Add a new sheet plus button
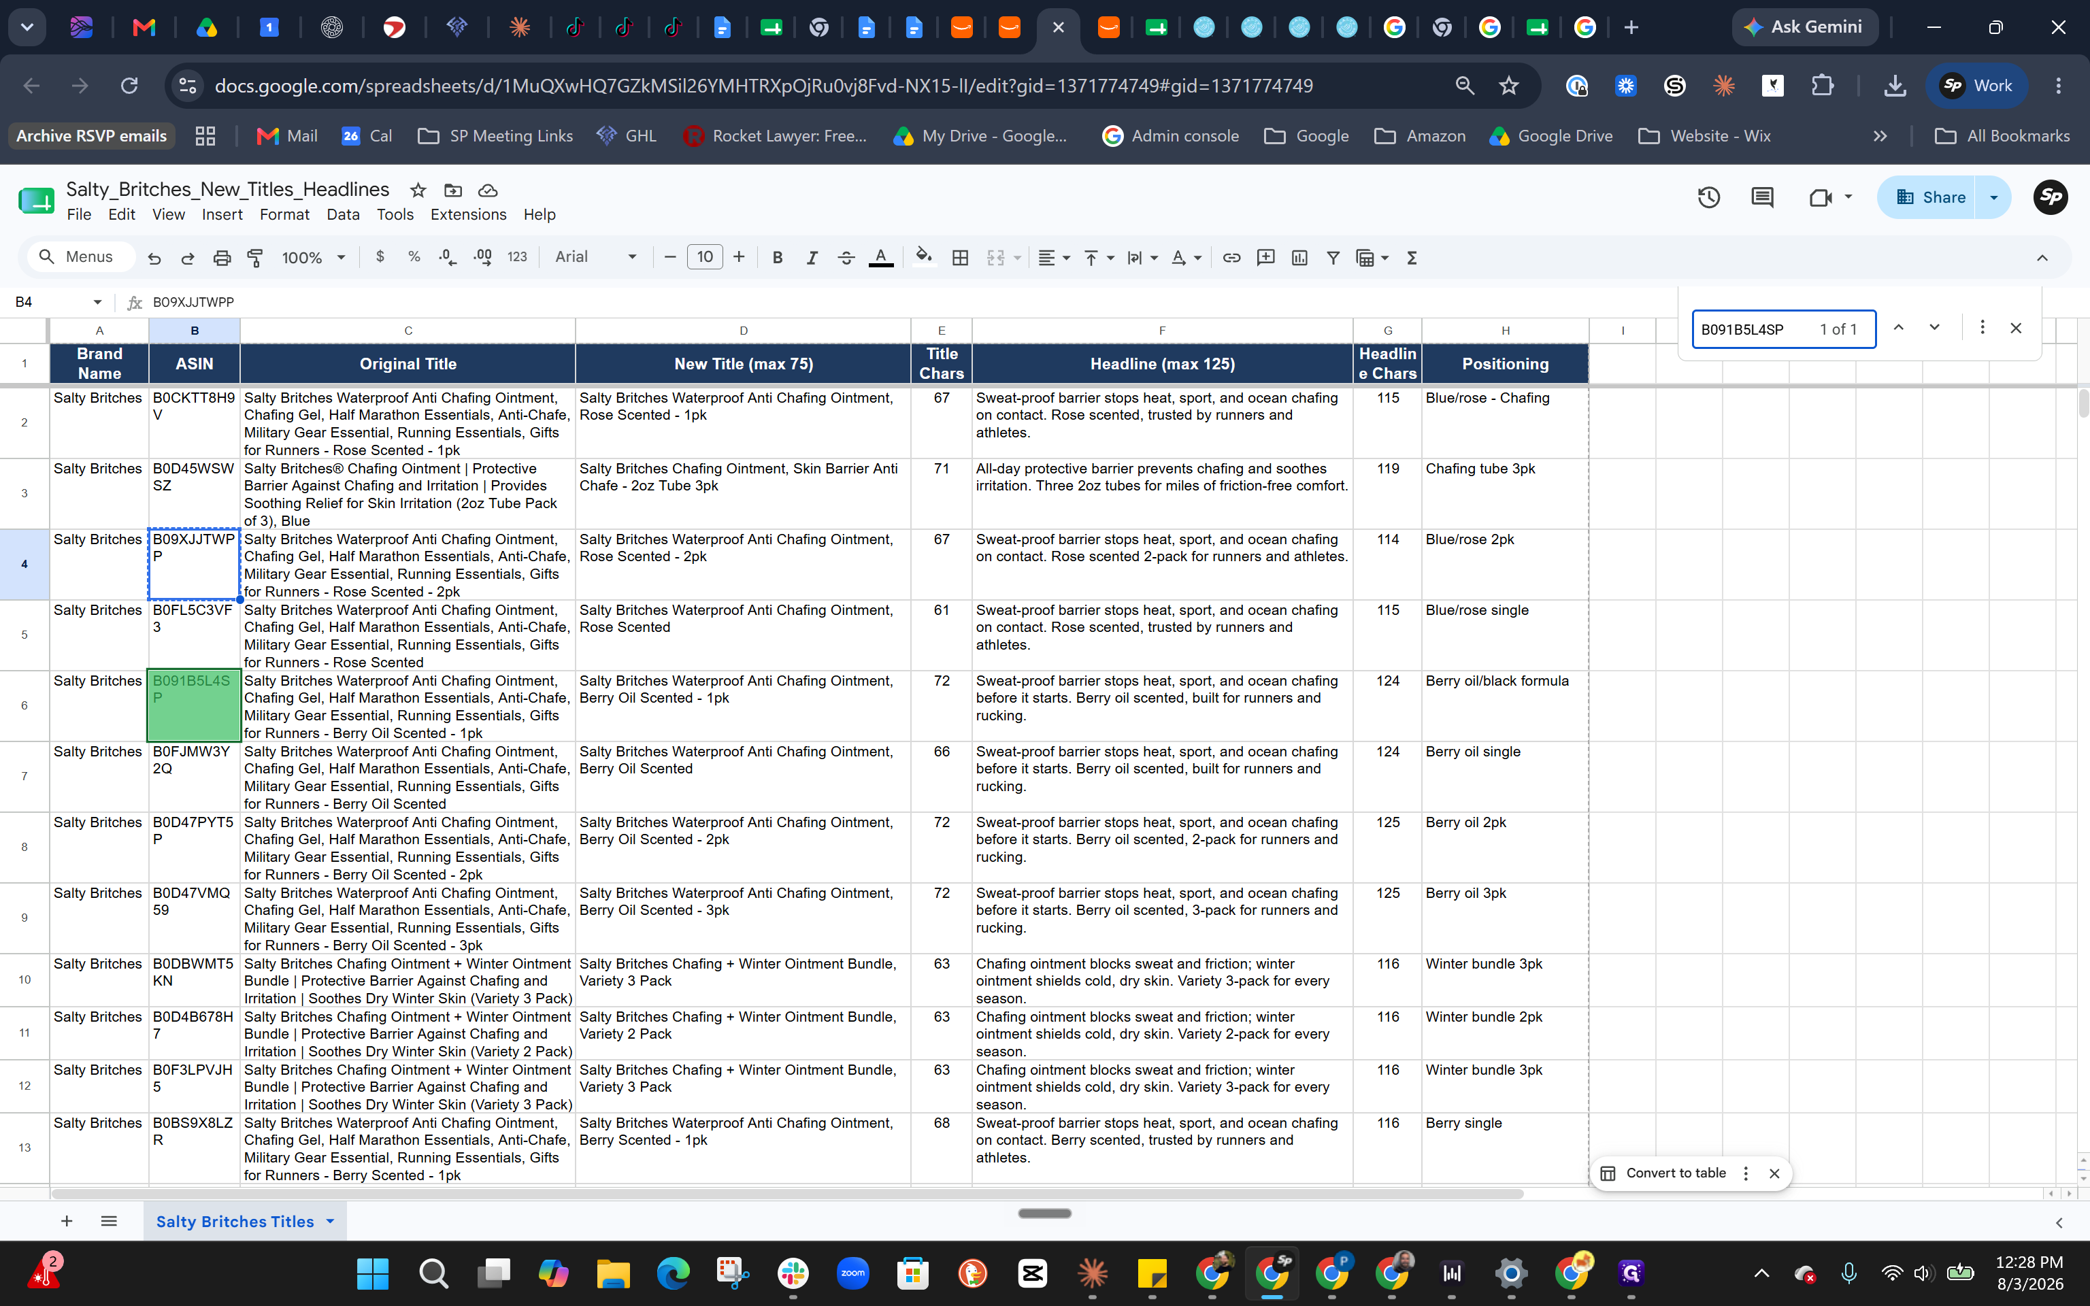This screenshot has height=1306, width=2090. click(x=67, y=1222)
